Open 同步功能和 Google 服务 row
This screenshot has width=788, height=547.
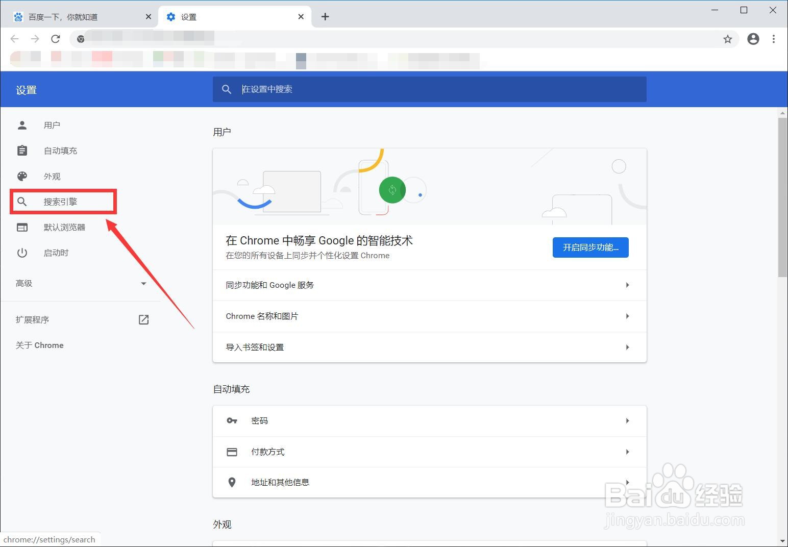430,285
